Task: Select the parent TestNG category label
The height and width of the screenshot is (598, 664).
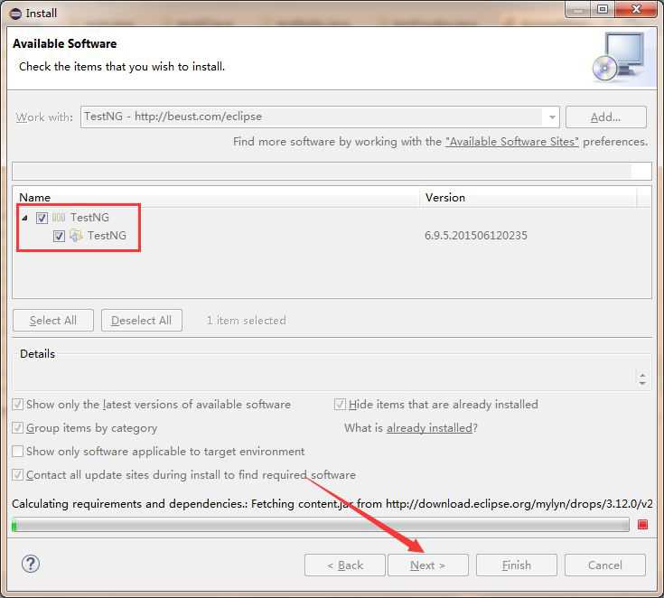Action: point(89,218)
